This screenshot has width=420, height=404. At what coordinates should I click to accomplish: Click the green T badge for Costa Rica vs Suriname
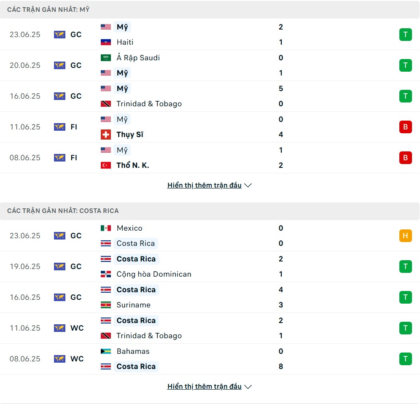[x=406, y=297]
